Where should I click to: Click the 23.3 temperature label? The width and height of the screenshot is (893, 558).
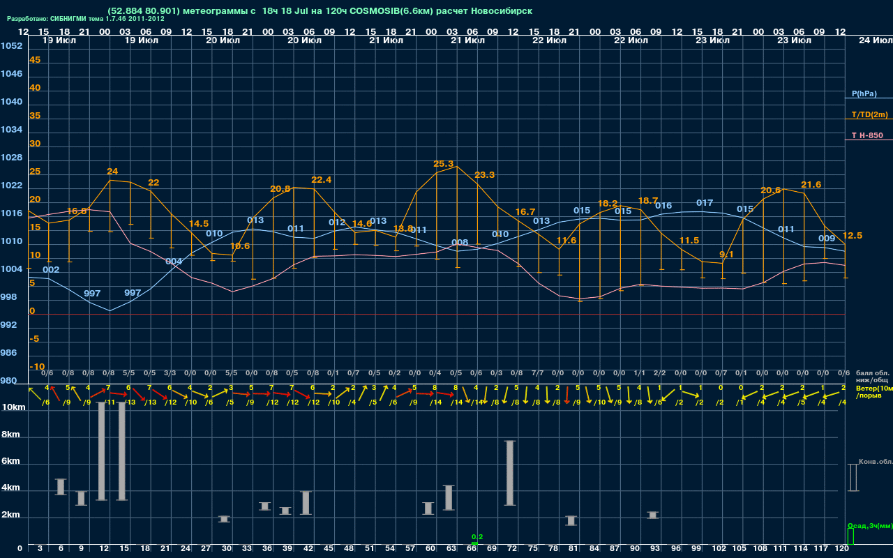point(484,175)
